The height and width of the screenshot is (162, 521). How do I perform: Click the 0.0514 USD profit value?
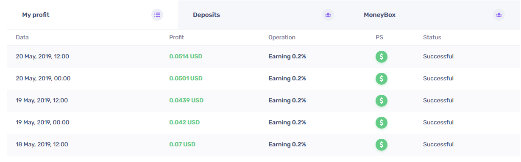(186, 57)
